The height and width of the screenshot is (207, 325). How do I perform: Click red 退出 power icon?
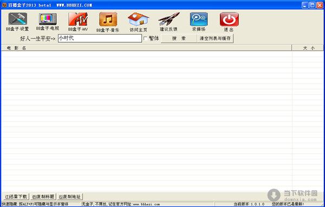(229, 19)
